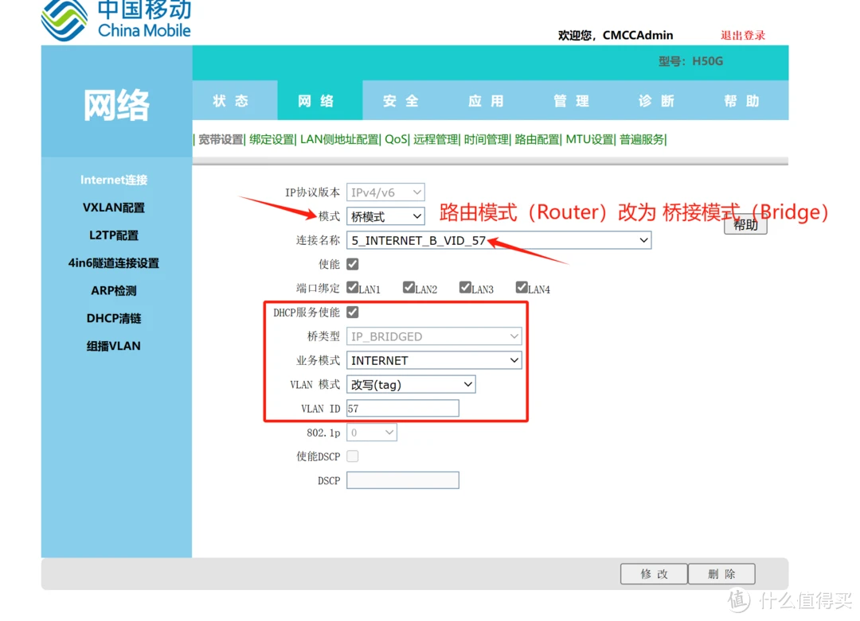Select VXLAN配置 in the sidebar
Viewport: 860px width, 621px height.
coord(114,207)
